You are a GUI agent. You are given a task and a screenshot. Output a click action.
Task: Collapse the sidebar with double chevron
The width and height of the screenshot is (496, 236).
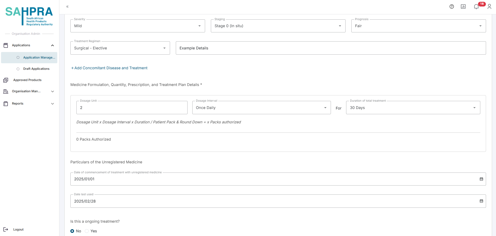[67, 7]
